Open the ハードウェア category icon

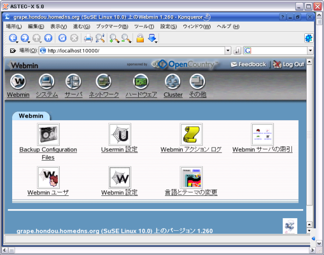[x=141, y=81]
